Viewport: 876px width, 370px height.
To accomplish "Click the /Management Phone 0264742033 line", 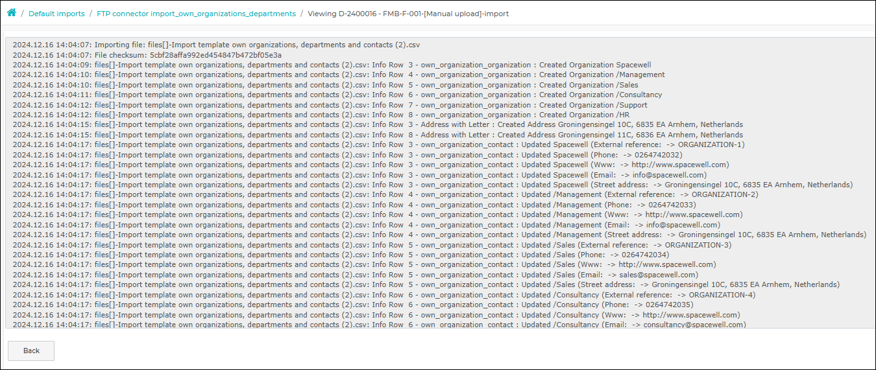I will [354, 205].
